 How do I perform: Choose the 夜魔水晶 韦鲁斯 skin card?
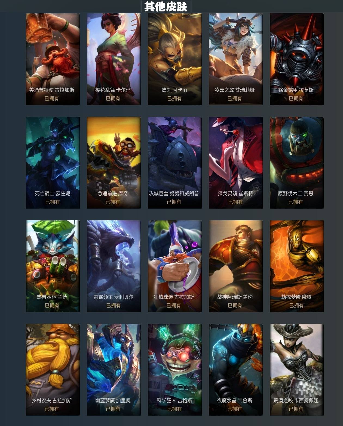pos(236,370)
